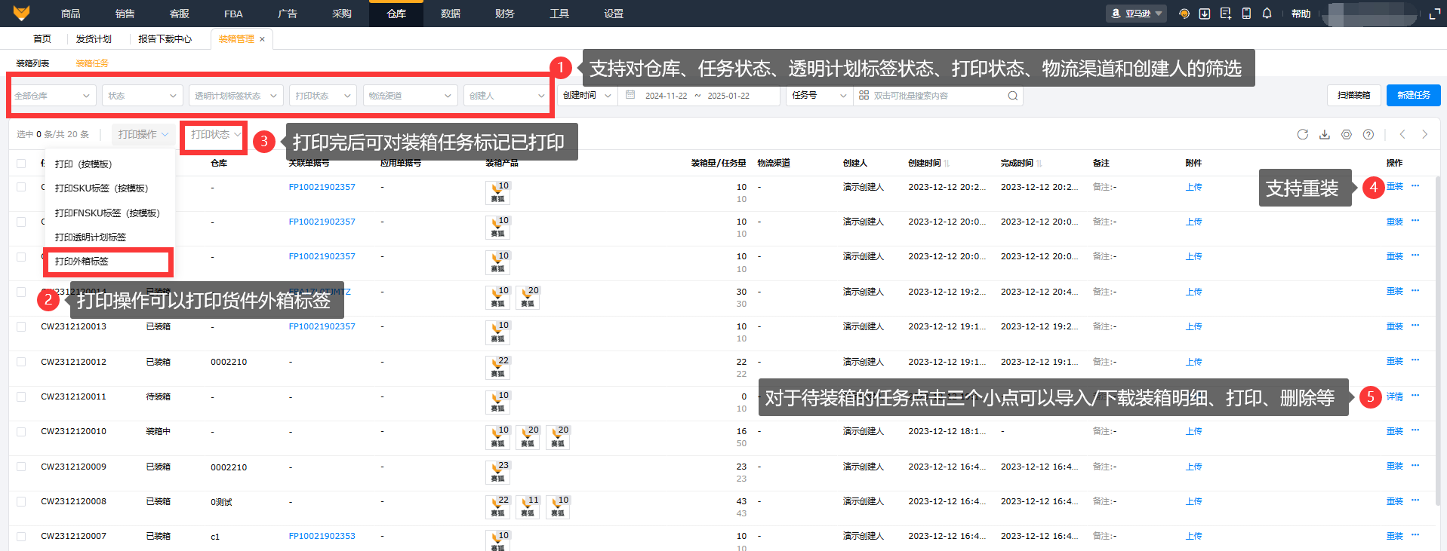Close the 装箱管理 tab
Viewport: 1447px width, 551px height.
(262, 39)
